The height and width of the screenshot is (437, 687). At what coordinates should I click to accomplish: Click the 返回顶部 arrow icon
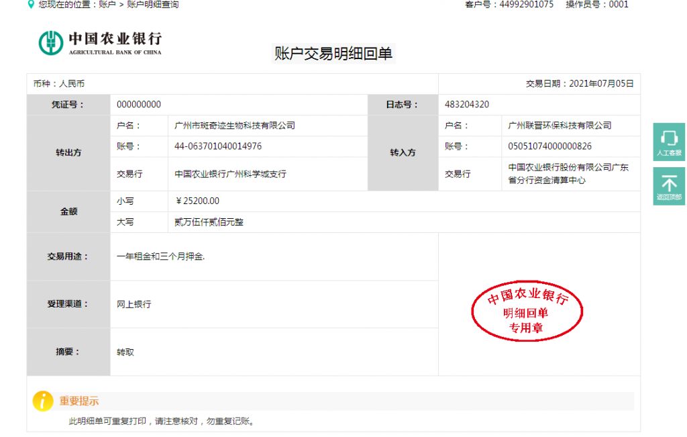point(669,185)
